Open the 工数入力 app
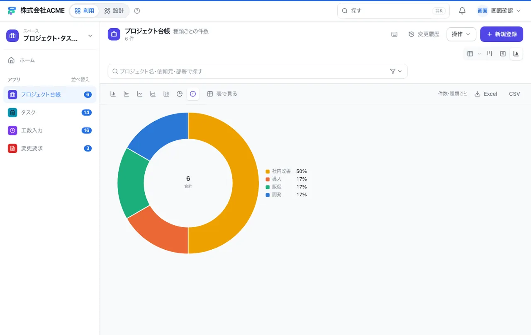Screen dimensions: 531x335 point(50,130)
